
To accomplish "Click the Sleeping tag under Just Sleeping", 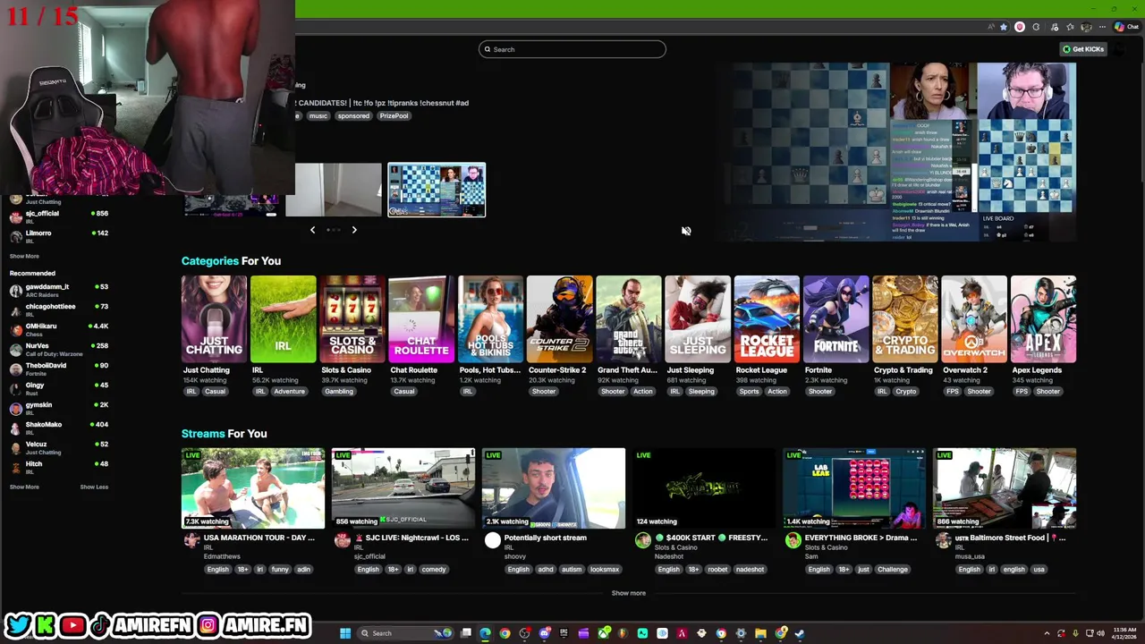I will pyautogui.click(x=701, y=392).
